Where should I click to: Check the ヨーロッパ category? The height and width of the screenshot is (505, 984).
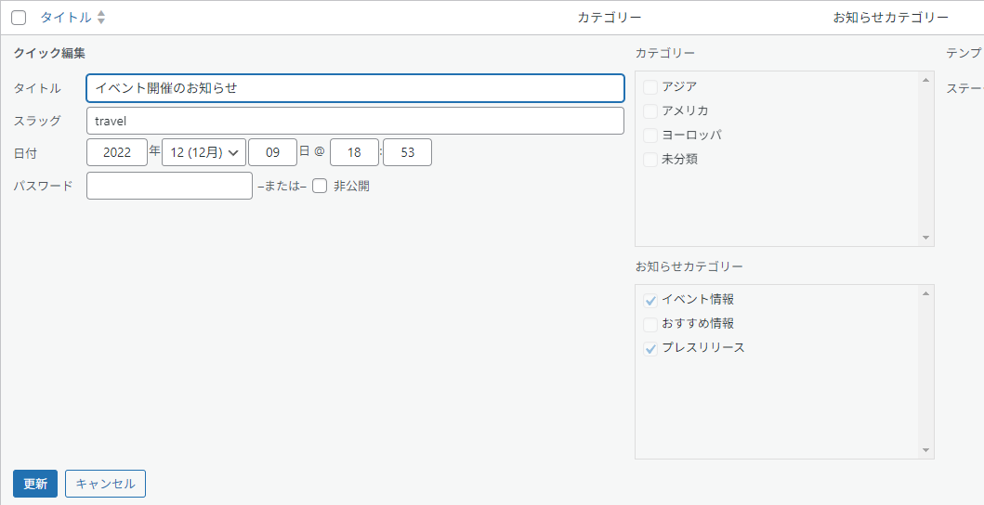pyautogui.click(x=650, y=135)
